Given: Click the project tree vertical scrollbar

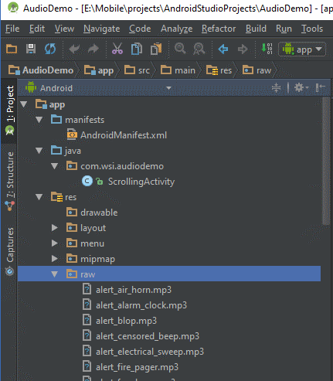Looking at the screenshot, I should 326,161.
